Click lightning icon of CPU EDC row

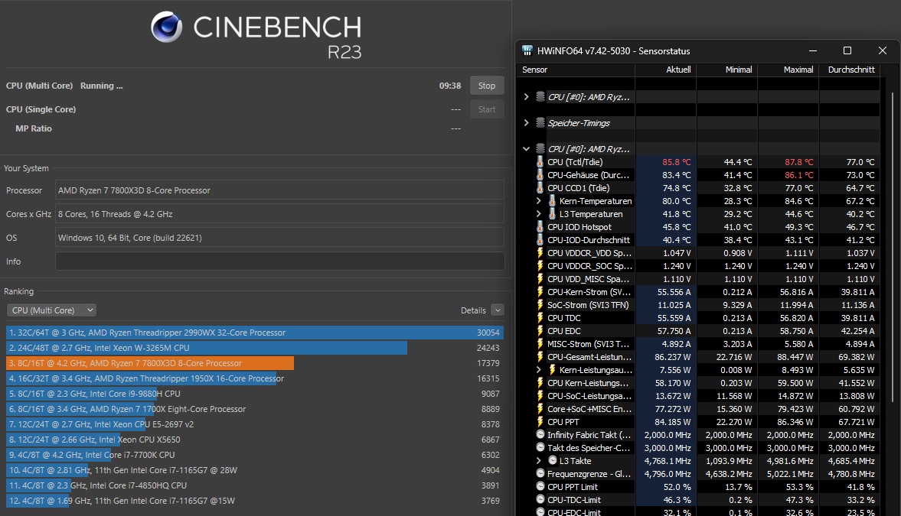(540, 330)
